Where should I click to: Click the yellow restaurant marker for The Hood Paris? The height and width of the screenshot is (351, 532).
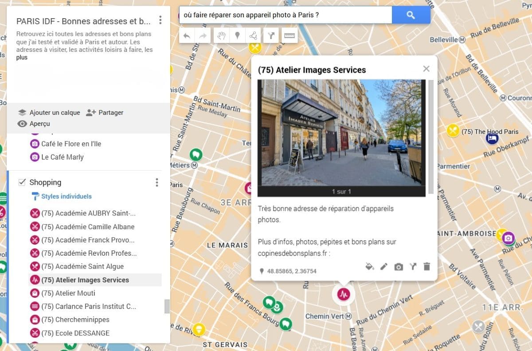pos(453,131)
